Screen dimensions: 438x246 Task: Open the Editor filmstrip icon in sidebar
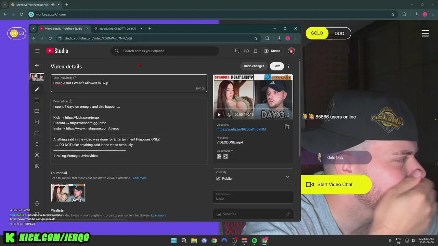coord(37,111)
